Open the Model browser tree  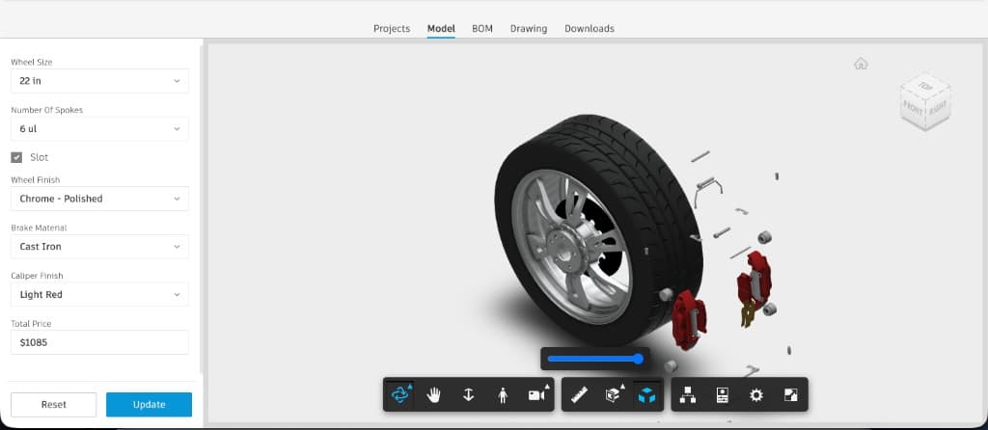[688, 394]
